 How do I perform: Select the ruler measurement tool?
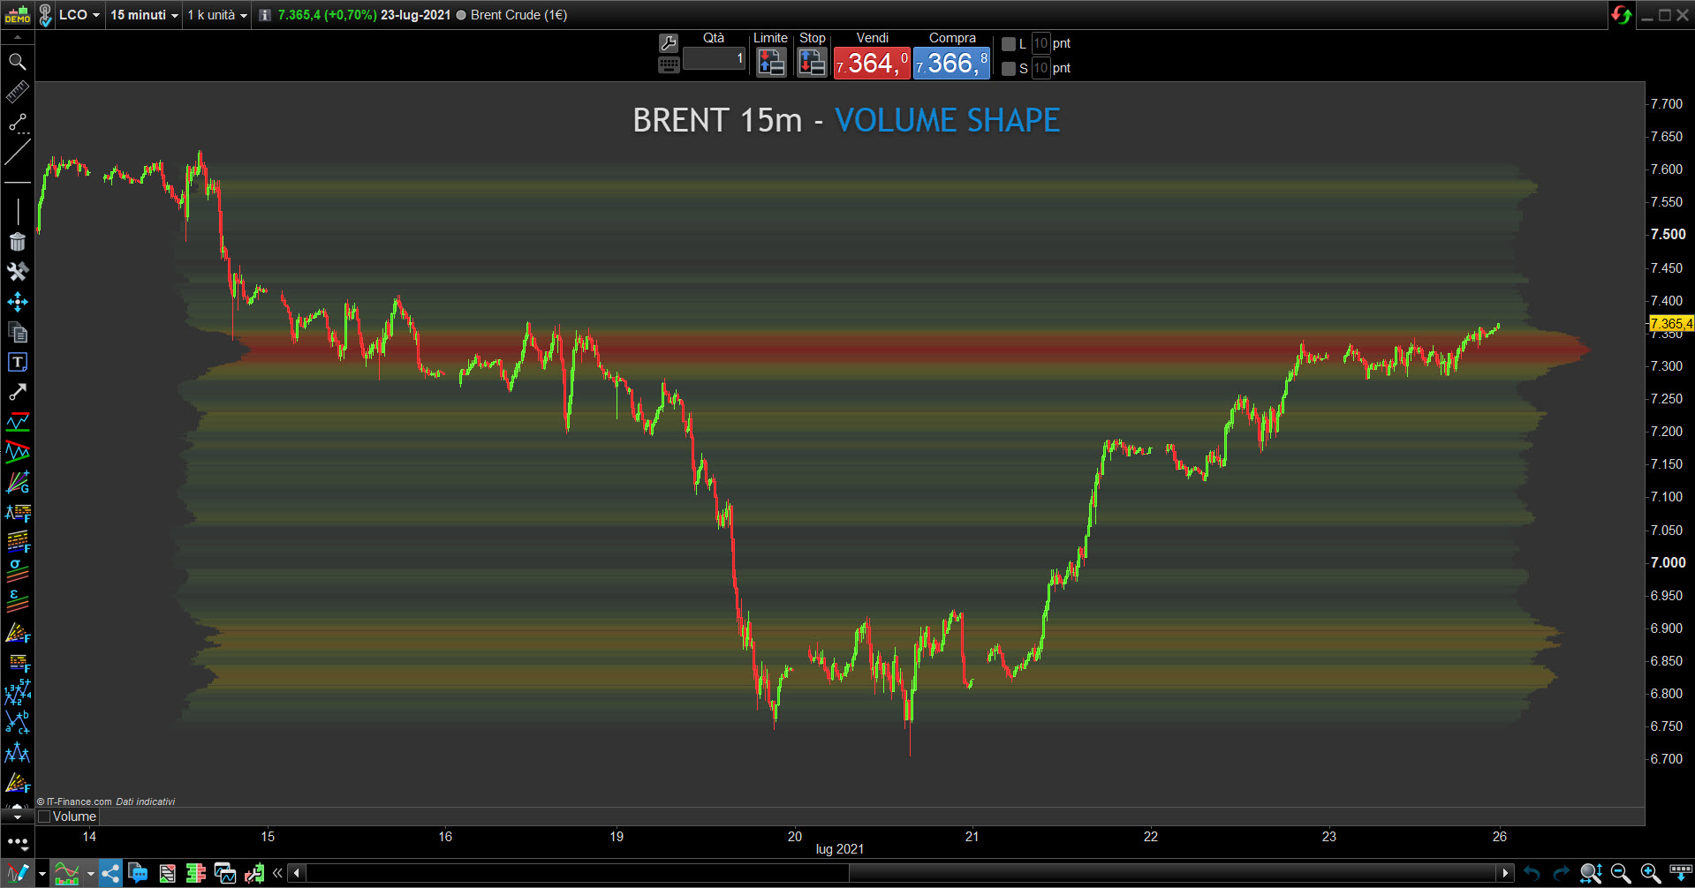[x=17, y=92]
